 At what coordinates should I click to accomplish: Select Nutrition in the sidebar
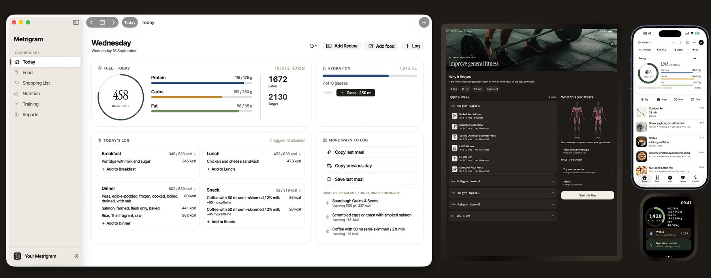pyautogui.click(x=45, y=94)
